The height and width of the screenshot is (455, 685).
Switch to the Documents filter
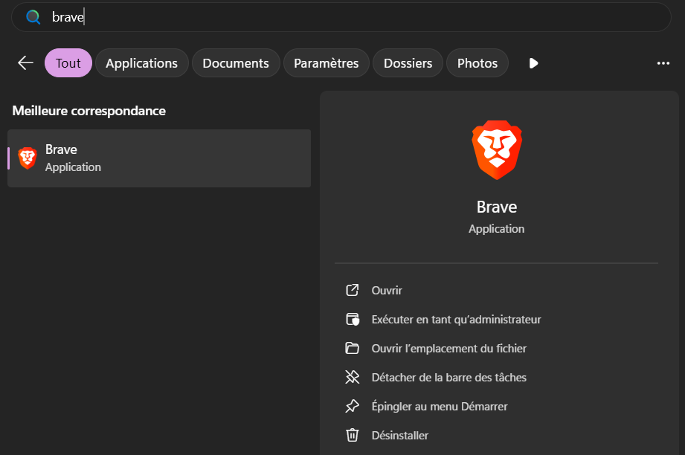236,63
